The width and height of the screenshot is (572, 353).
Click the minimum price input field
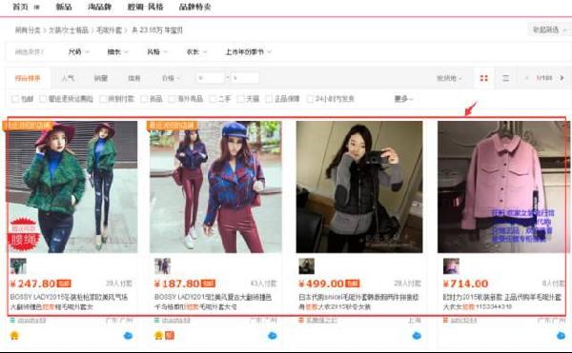click(x=211, y=78)
